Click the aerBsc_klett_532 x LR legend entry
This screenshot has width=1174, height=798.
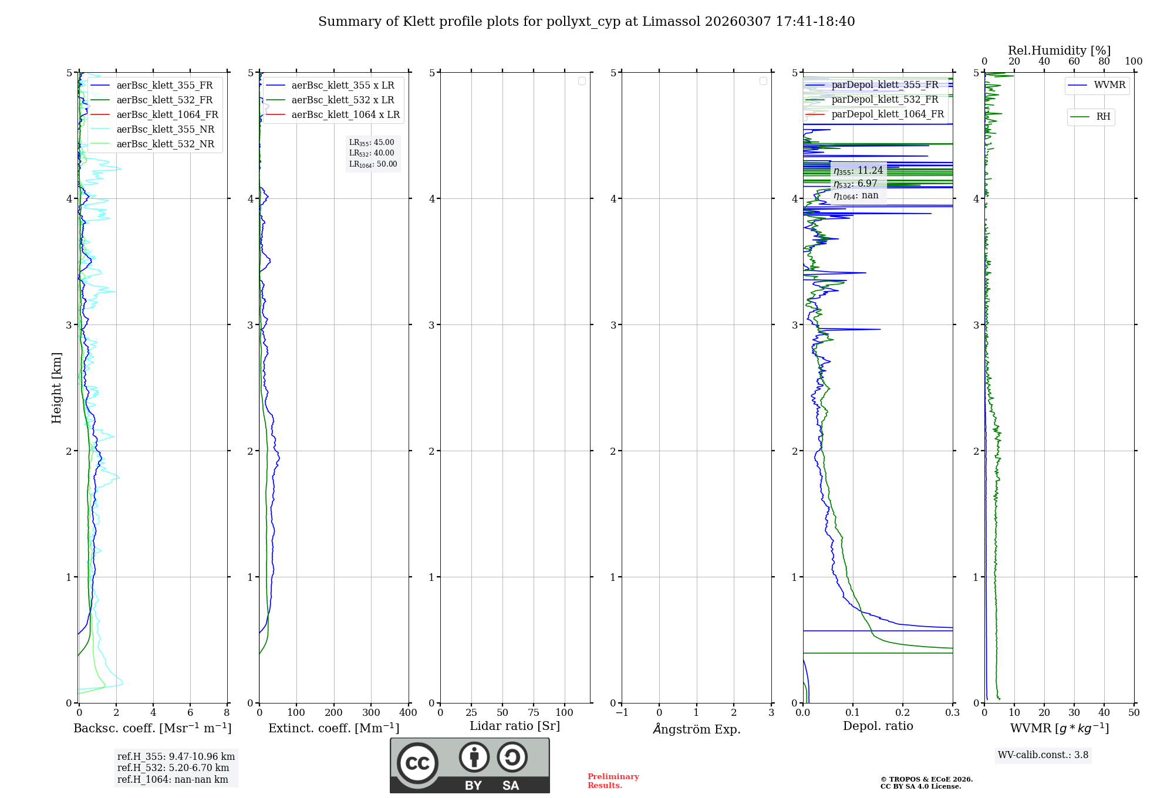click(342, 100)
